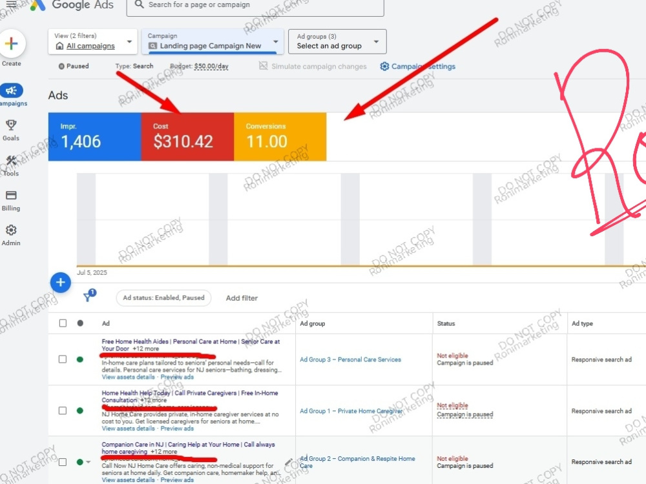Sort by the Status column header
This screenshot has width=646, height=484.
tap(446, 323)
